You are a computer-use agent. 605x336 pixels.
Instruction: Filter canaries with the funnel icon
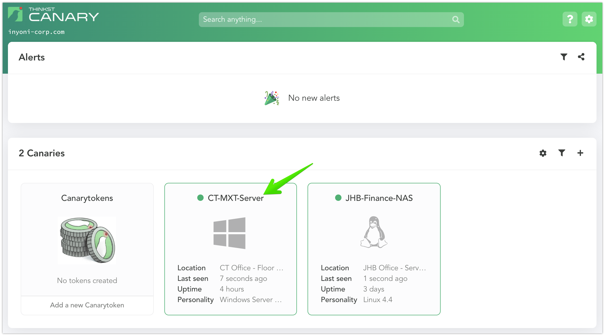point(562,153)
